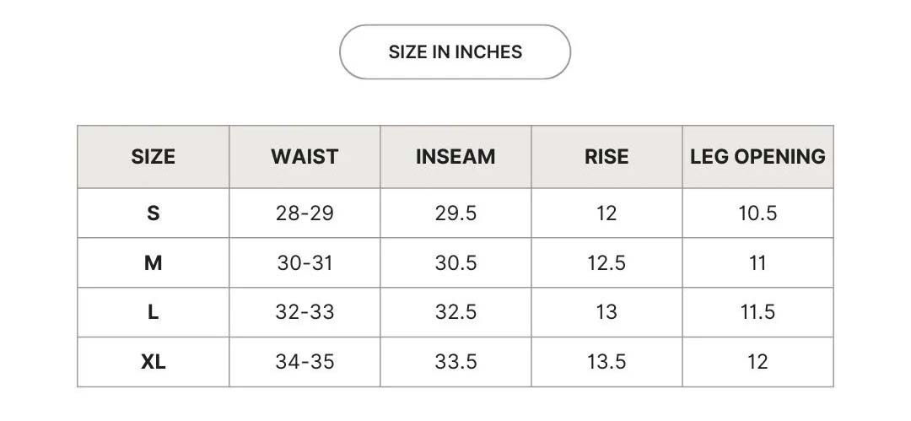Click the 10.5 leg opening cell
This screenshot has height=421, width=911.
(757, 213)
